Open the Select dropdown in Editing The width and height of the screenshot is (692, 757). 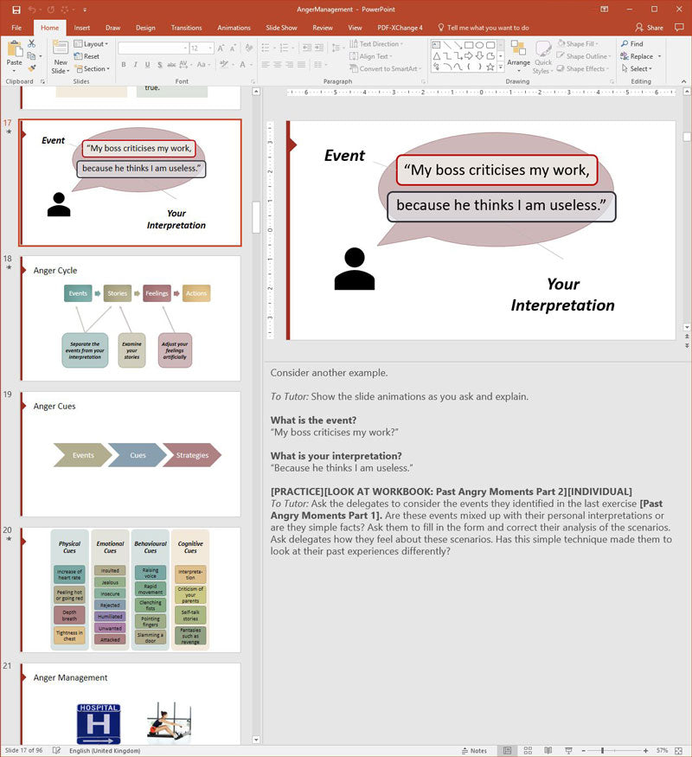[x=637, y=68]
